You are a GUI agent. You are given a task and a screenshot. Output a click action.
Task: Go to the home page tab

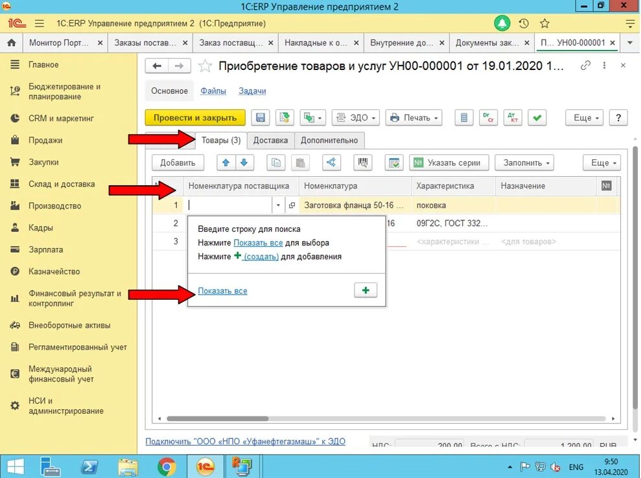pyautogui.click(x=12, y=43)
